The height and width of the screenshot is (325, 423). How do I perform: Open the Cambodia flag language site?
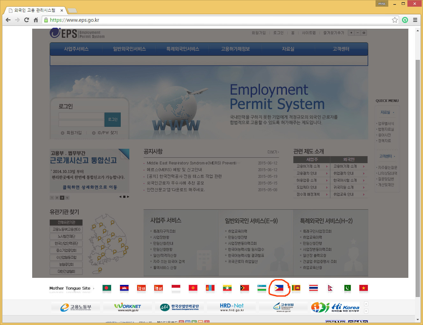(x=124, y=288)
